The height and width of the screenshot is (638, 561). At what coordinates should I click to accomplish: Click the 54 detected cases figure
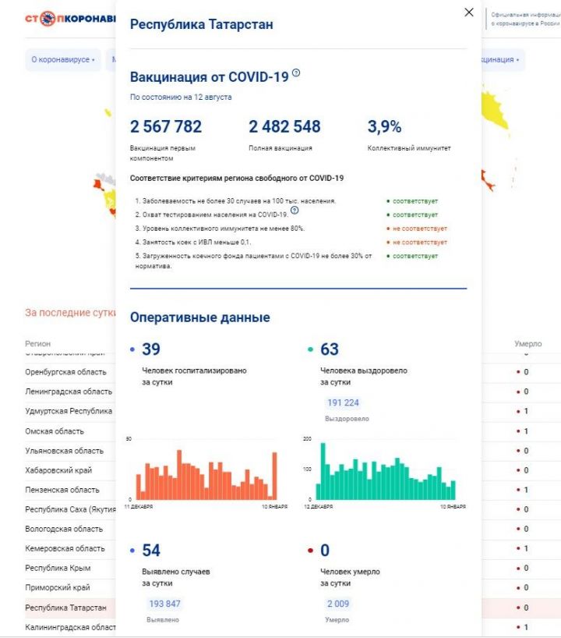click(x=151, y=550)
